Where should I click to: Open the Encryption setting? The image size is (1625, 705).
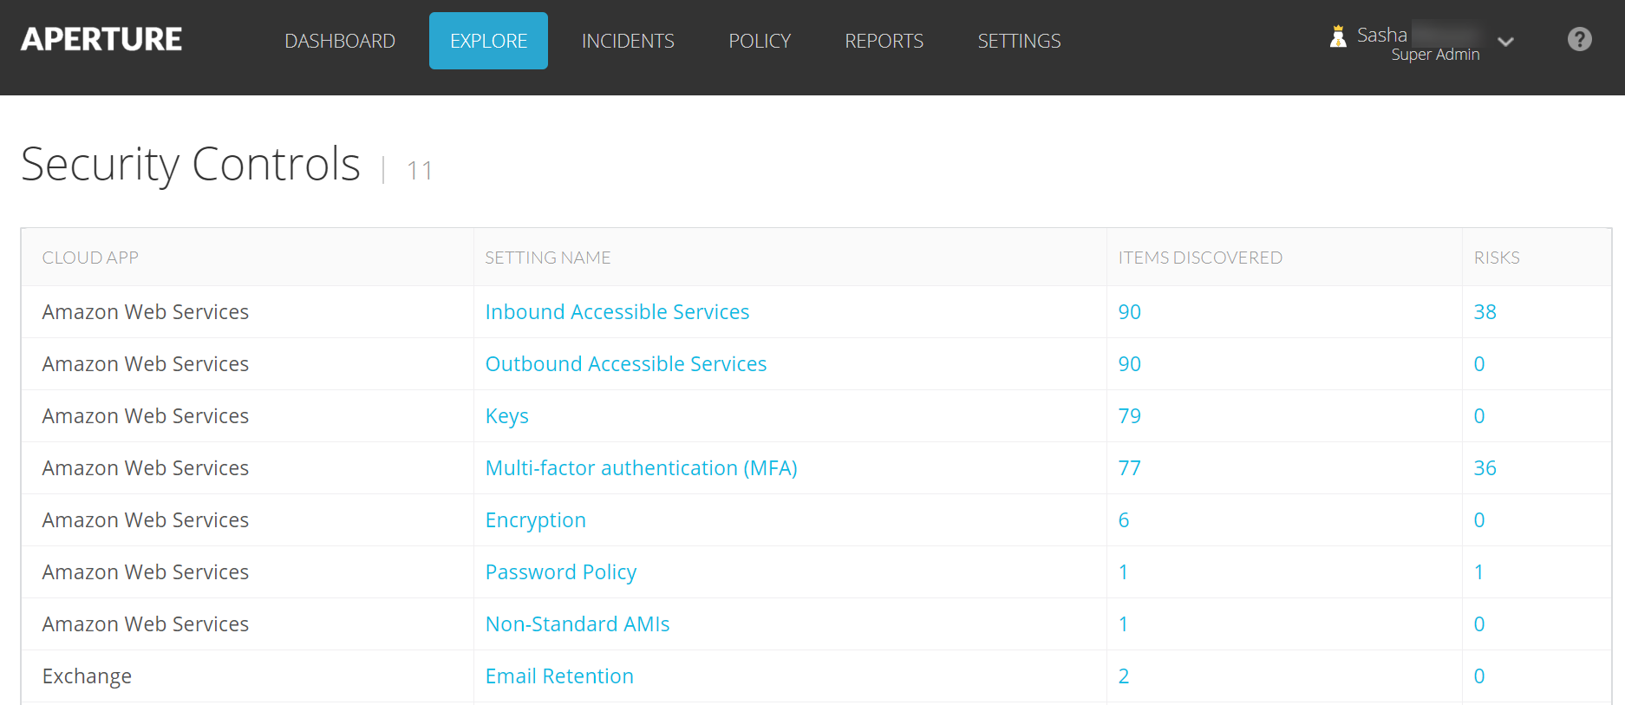pos(535,520)
